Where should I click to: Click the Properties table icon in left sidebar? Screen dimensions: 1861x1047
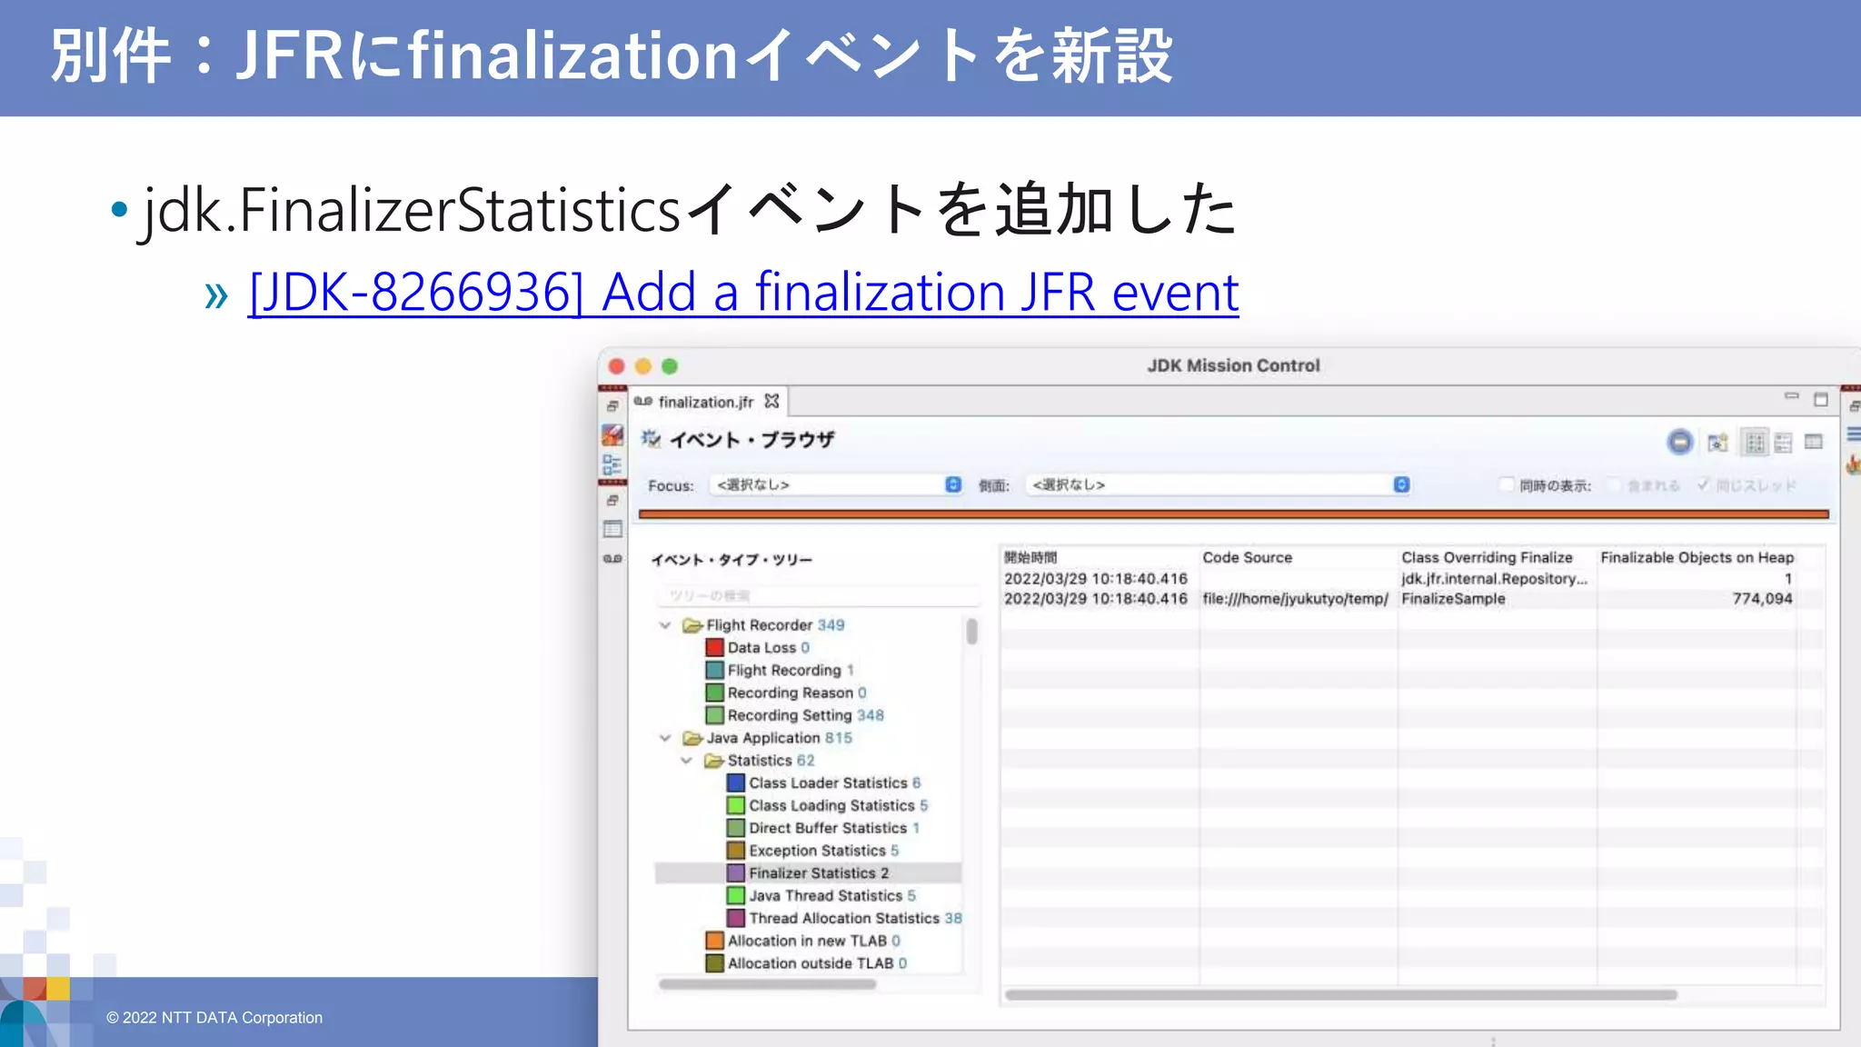pyautogui.click(x=612, y=529)
